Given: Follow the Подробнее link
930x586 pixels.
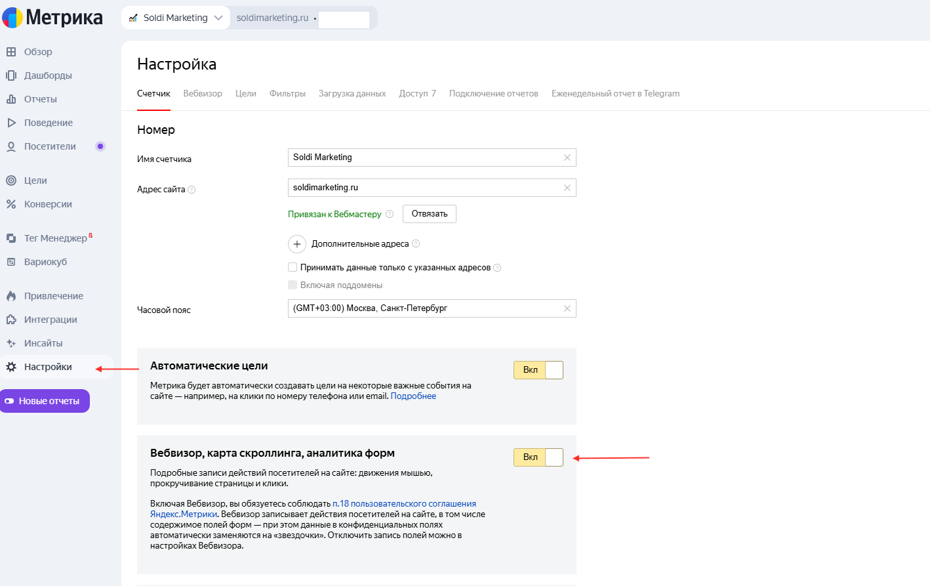Looking at the screenshot, I should [413, 396].
